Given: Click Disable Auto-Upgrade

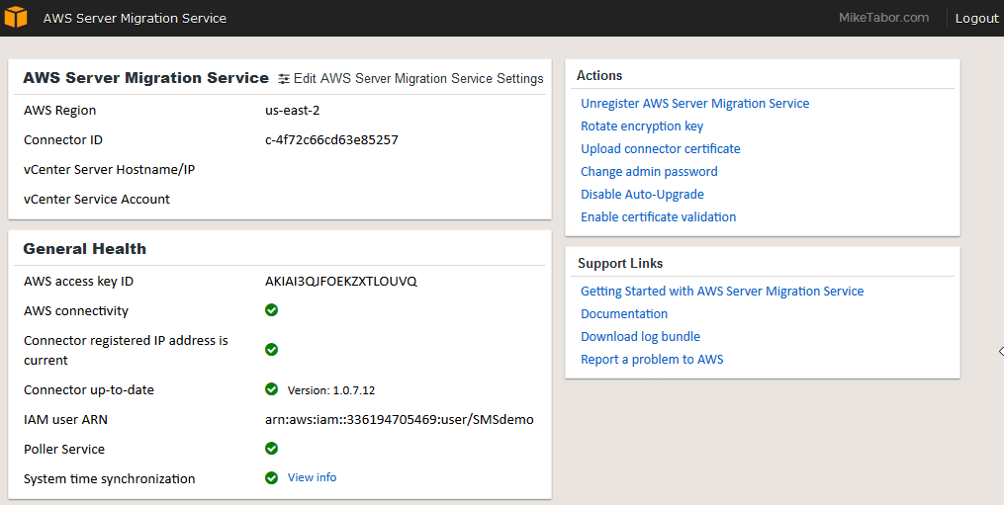Looking at the screenshot, I should (x=642, y=195).
